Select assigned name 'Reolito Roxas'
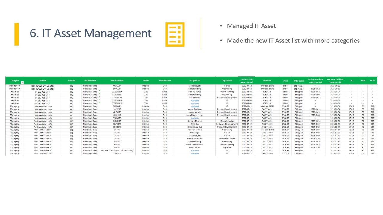Screen dimensions: 383x215 point(195,92)
